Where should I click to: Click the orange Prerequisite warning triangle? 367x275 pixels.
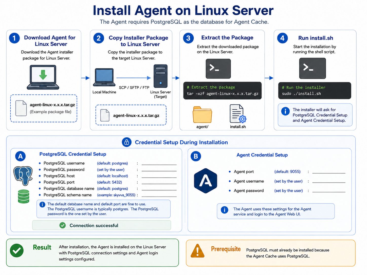pyautogui.click(x=197, y=251)
